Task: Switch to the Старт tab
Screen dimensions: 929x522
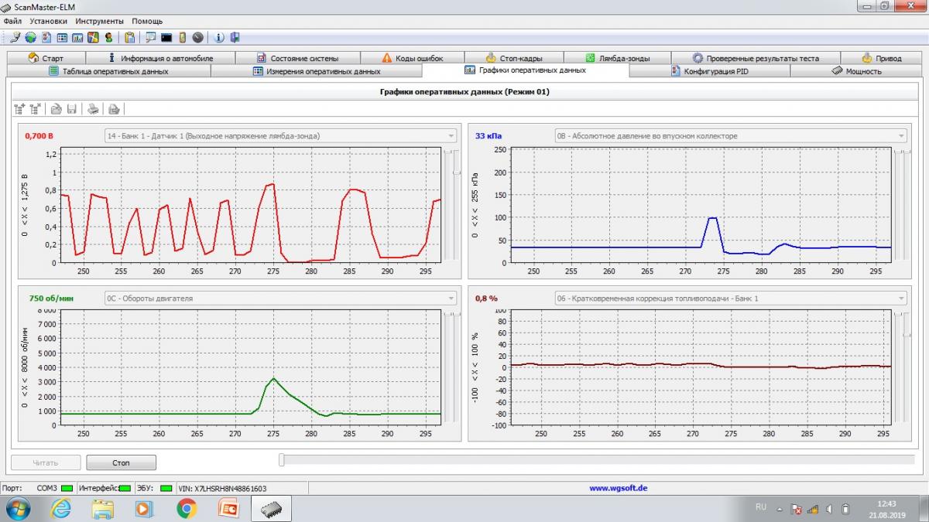Action: pyautogui.click(x=46, y=58)
